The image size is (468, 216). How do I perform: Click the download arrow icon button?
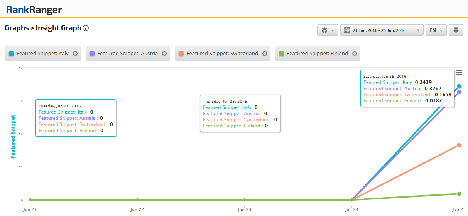(x=456, y=30)
